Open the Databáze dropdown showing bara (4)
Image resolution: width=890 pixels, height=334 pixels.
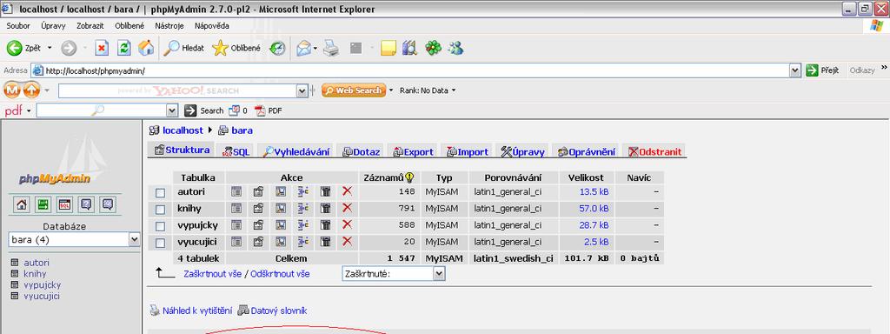coord(75,240)
